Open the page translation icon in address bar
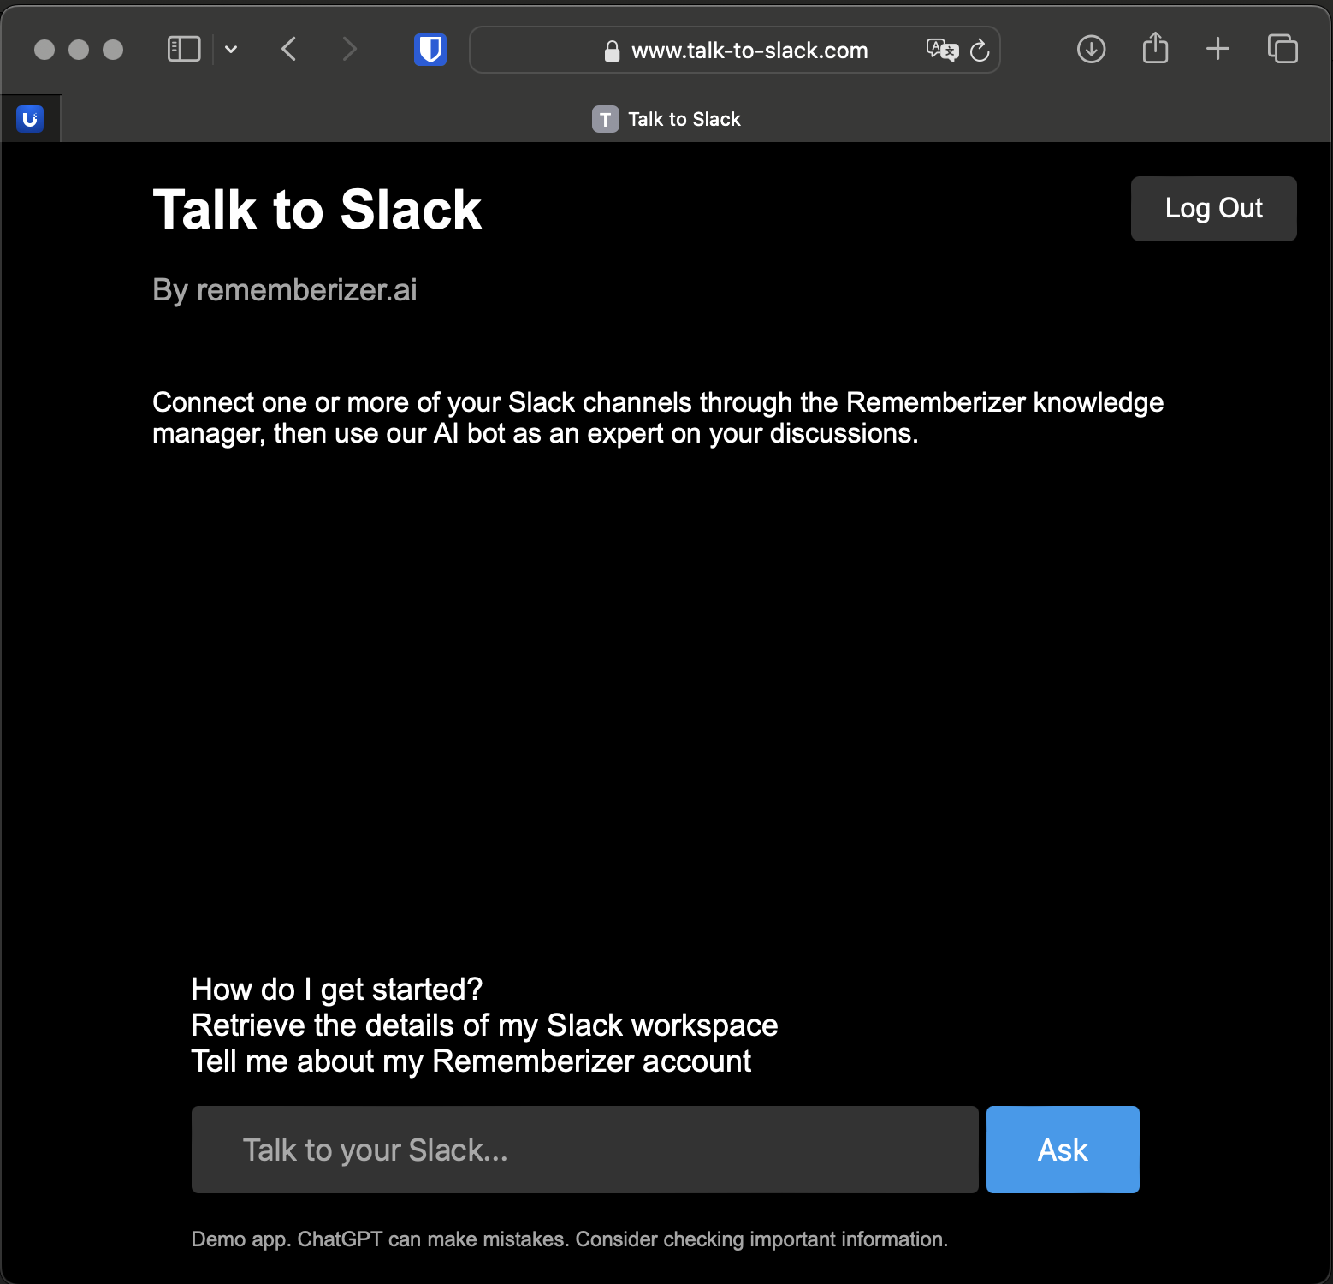Screen dimensions: 1333x1284 tap(943, 50)
